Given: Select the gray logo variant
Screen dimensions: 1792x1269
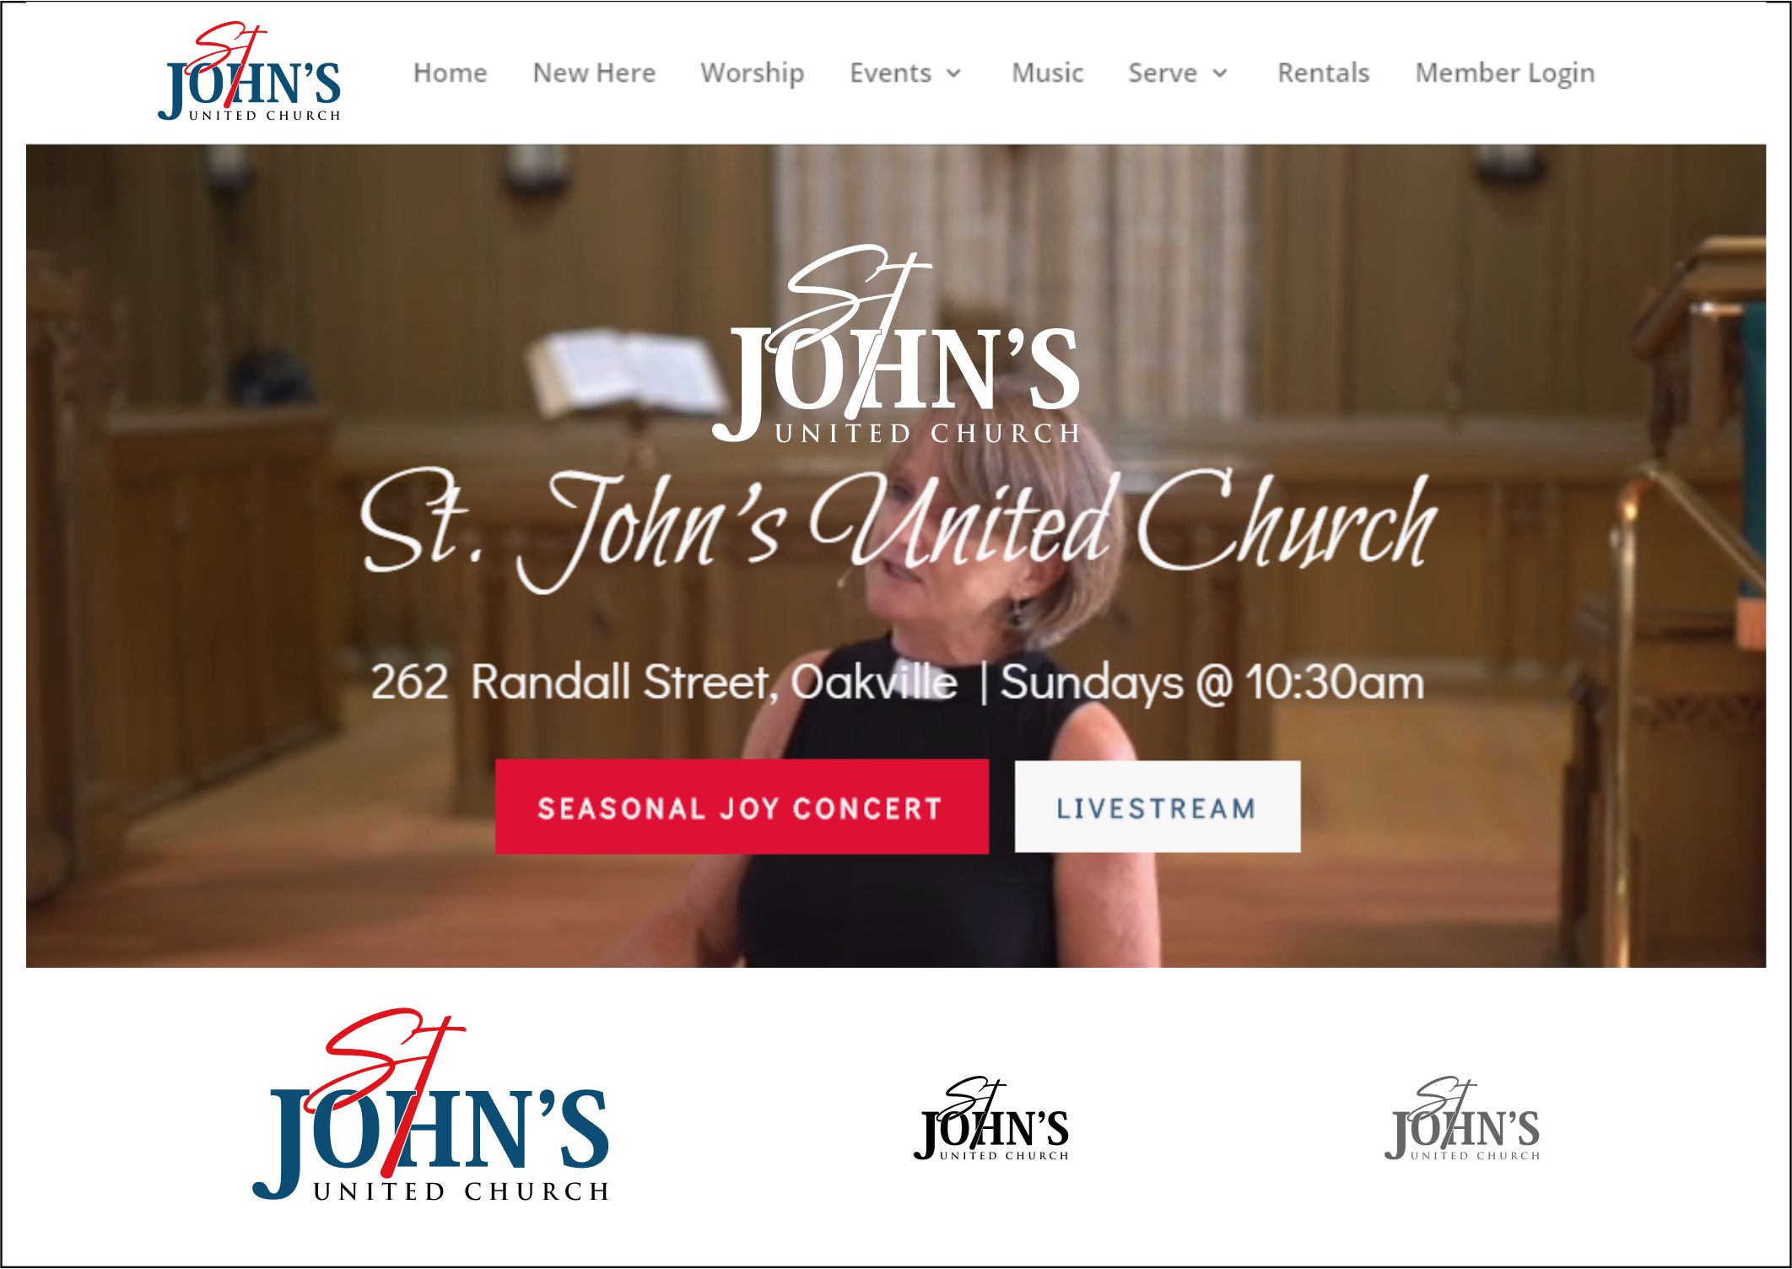Looking at the screenshot, I should (x=1462, y=1119).
